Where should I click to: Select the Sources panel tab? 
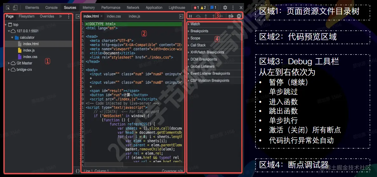(70, 8)
